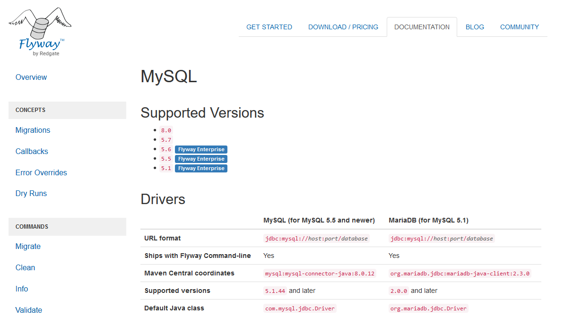Click the org.mariadb.jdbc.Driver class value

coord(428,308)
